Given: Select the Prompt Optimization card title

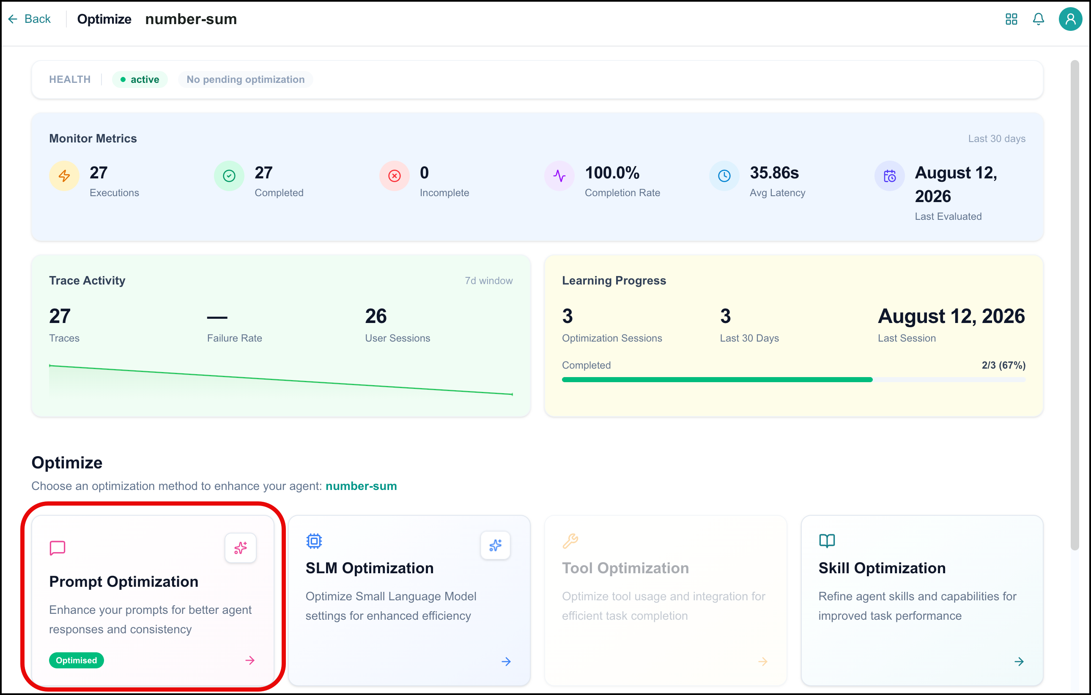Looking at the screenshot, I should coord(123,581).
